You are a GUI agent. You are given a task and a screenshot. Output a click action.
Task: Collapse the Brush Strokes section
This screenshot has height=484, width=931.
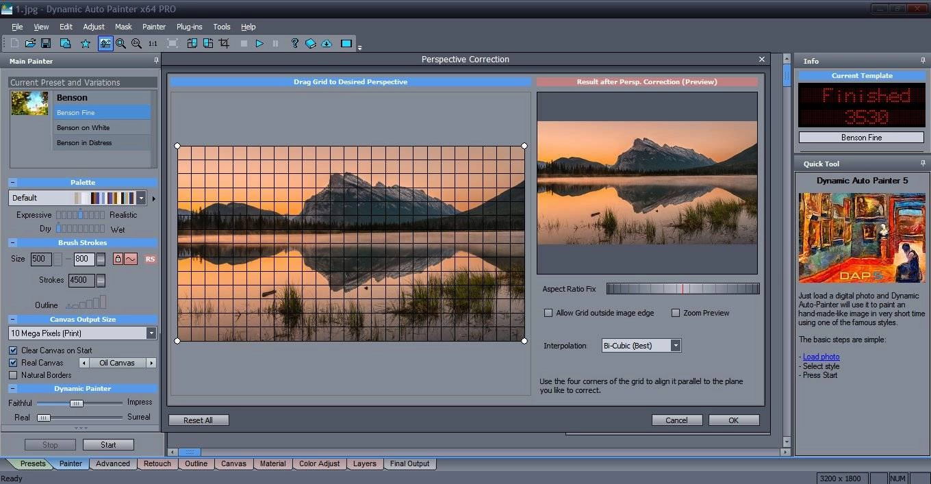coord(13,243)
